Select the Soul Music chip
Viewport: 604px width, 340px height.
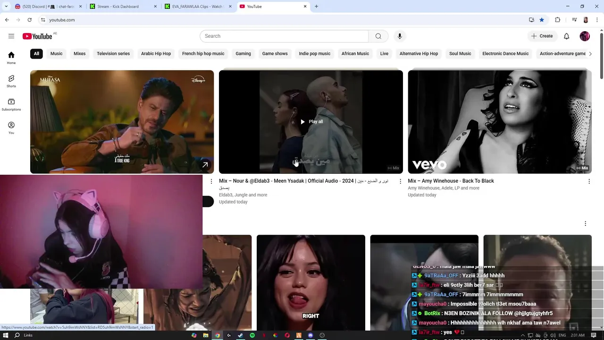(x=460, y=53)
